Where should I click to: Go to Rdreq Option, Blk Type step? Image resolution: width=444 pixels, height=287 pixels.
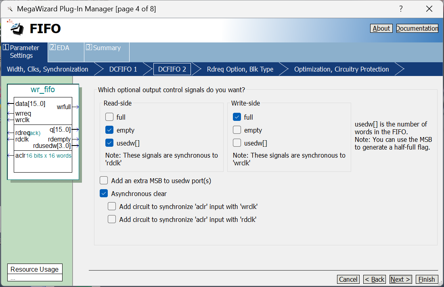point(240,69)
